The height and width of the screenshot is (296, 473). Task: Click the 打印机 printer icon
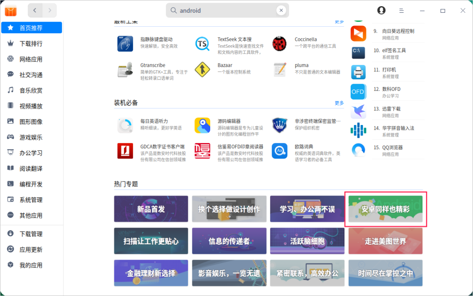click(x=358, y=72)
